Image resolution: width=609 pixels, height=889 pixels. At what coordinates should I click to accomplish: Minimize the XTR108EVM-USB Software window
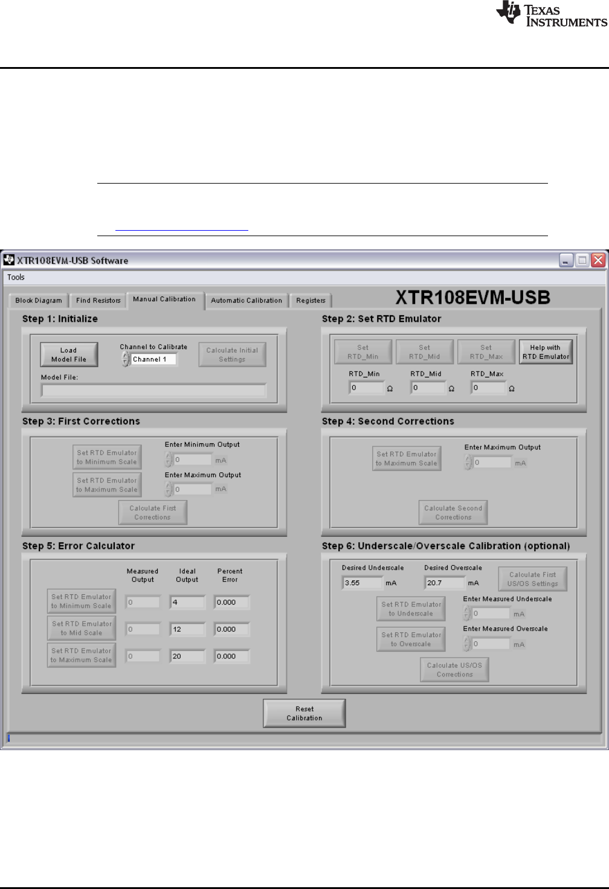point(566,260)
